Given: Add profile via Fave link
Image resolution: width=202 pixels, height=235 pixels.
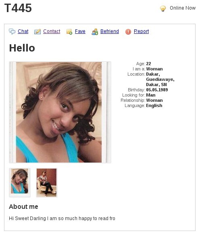Looking at the screenshot, I should [x=80, y=31].
